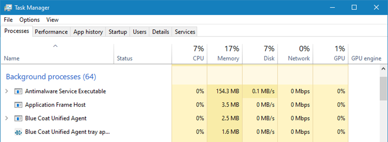Open the Options menu
388x142 pixels.
coord(29,20)
